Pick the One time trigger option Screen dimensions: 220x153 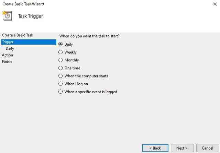61,68
